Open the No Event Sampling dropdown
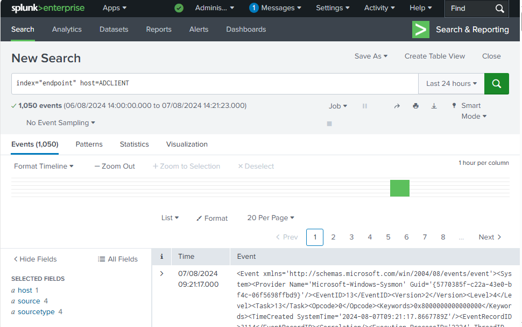 (60, 123)
